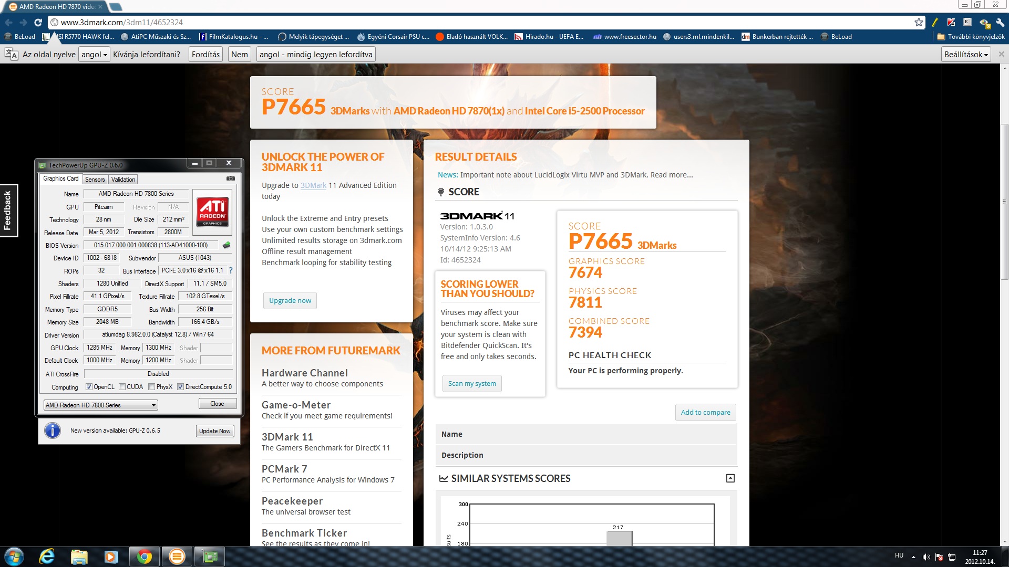
Task: Open the Game-o-Meter link
Action: click(x=296, y=405)
